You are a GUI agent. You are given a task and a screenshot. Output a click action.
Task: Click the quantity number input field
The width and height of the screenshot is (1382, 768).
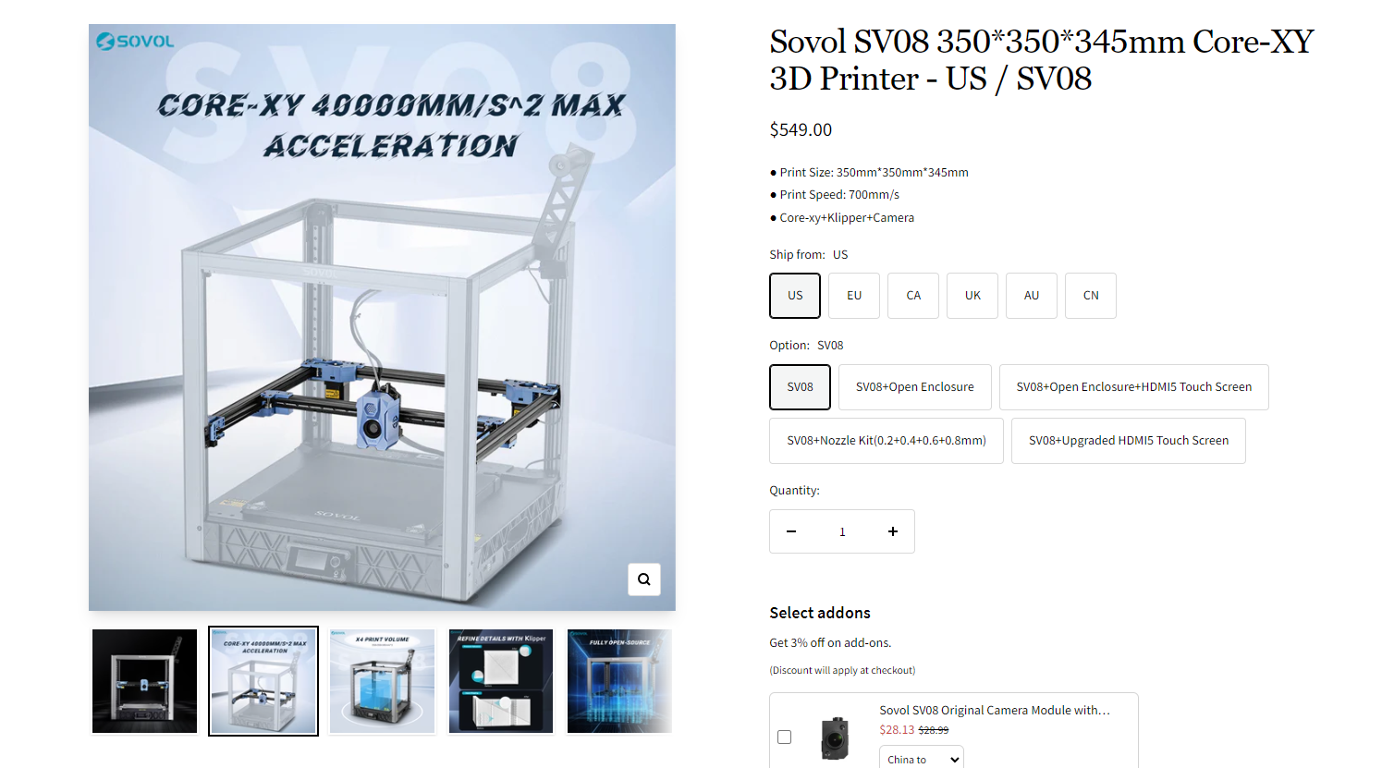click(x=842, y=531)
